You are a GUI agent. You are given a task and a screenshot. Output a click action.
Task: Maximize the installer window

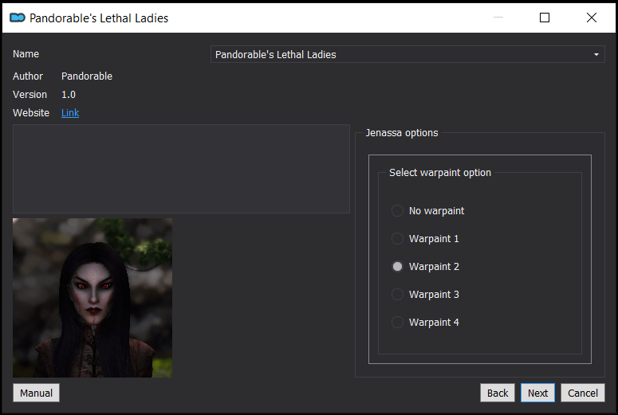[545, 18]
